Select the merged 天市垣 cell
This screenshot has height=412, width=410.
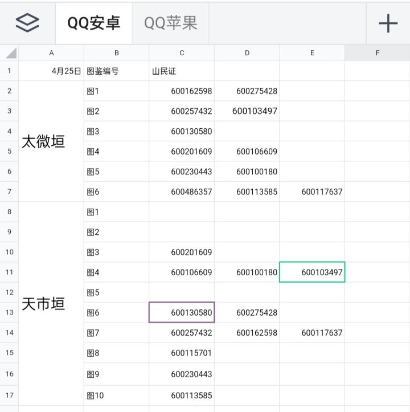coord(51,304)
